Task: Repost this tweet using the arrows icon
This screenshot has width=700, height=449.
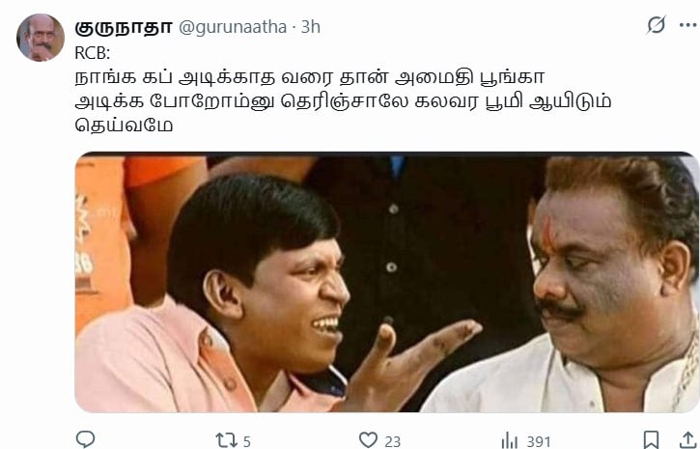Action: pos(226,440)
